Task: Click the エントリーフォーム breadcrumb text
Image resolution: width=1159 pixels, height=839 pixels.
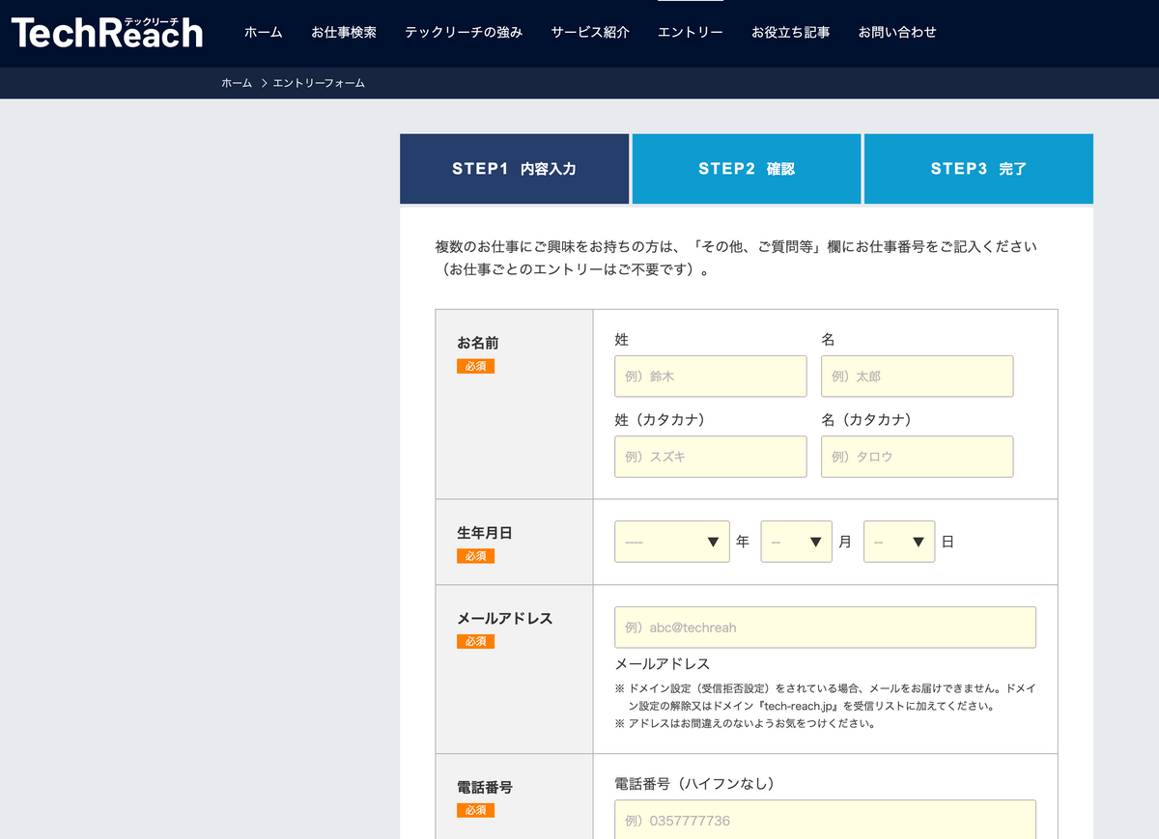Action: pyautogui.click(x=319, y=83)
